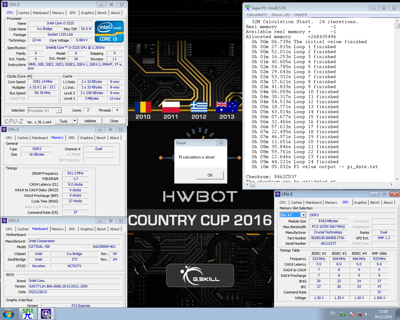
Task: Click the LPCIO value 'NCT6771'
Action: pos(74,266)
